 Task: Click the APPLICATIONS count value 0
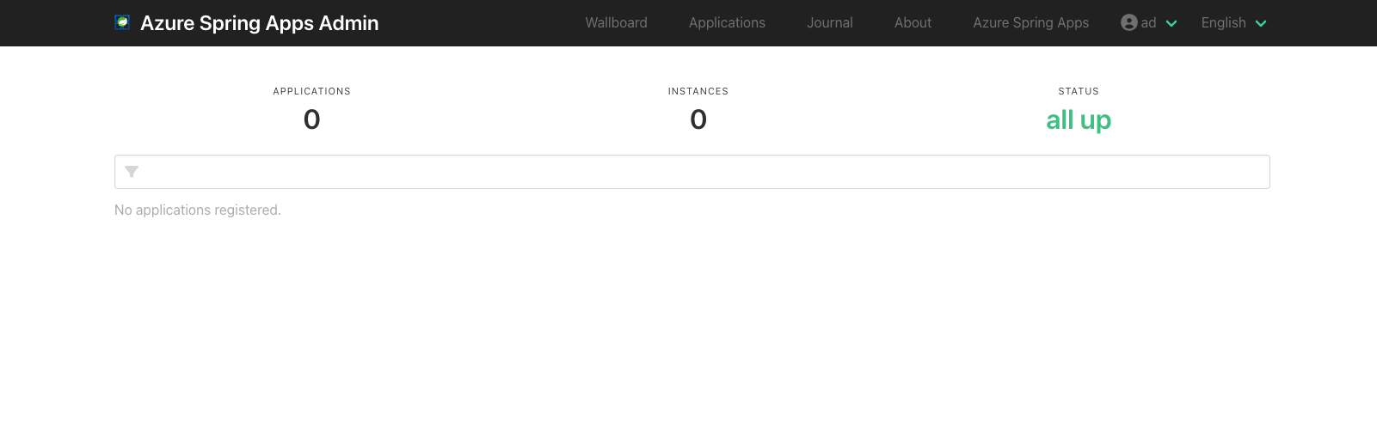point(312,119)
